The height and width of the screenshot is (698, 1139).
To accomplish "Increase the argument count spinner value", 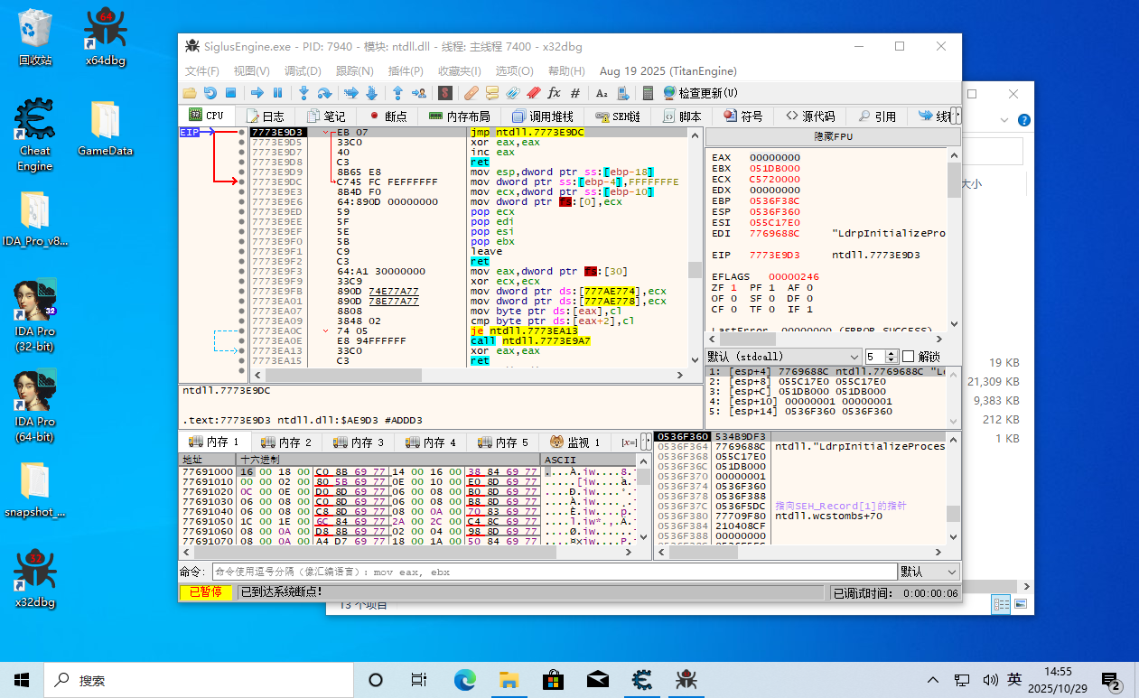I will [x=892, y=353].
